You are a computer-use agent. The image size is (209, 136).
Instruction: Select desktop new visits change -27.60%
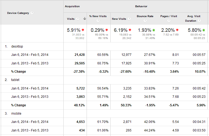tap(126, 72)
